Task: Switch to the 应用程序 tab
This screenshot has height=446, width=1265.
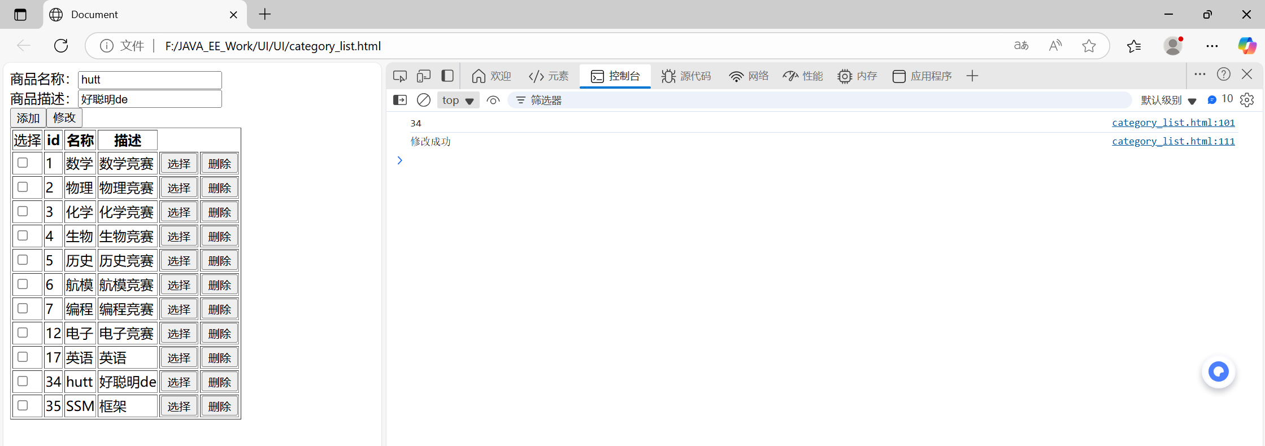Action: point(922,76)
